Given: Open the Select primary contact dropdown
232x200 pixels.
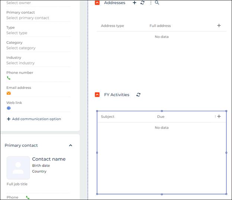Looking at the screenshot, I should 28,18.
